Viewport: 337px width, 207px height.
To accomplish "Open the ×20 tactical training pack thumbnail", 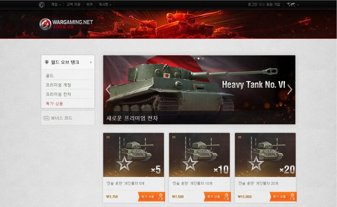I will (x=265, y=155).
